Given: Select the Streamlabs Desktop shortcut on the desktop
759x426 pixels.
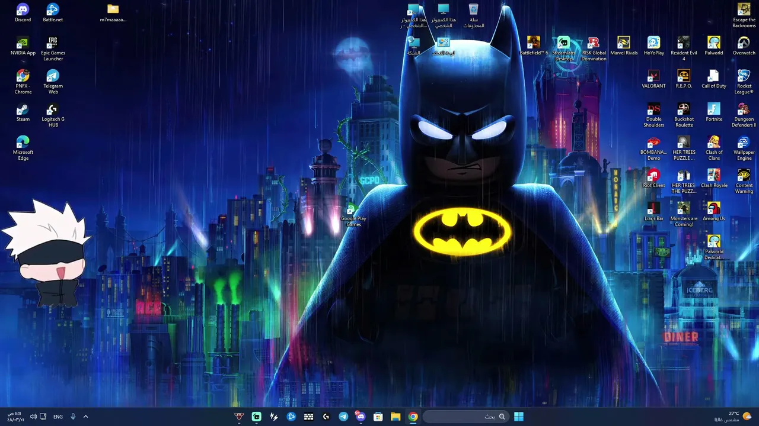Looking at the screenshot, I should coord(564,49).
